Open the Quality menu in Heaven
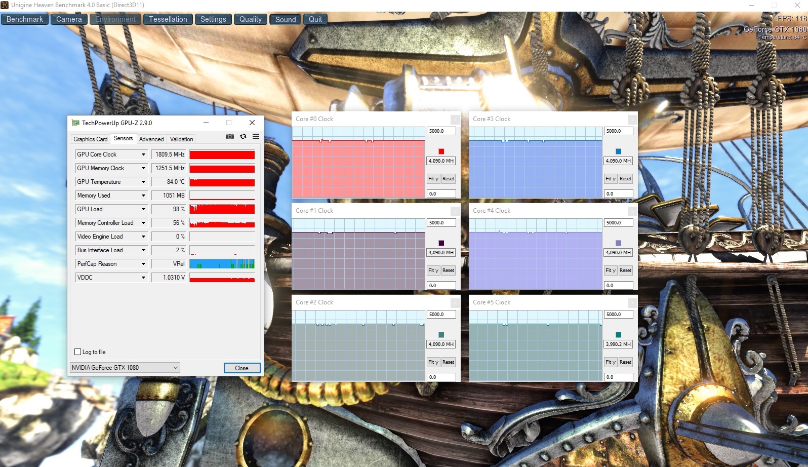 pos(251,19)
